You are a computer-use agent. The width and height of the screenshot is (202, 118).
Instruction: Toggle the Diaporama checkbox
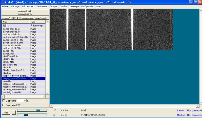pos(4,101)
